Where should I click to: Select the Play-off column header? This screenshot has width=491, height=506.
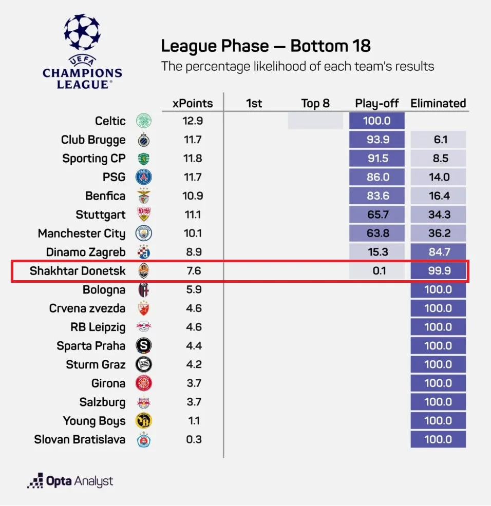point(377,103)
